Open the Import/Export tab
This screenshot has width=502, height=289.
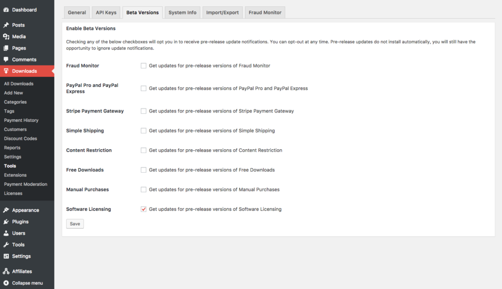tap(222, 12)
